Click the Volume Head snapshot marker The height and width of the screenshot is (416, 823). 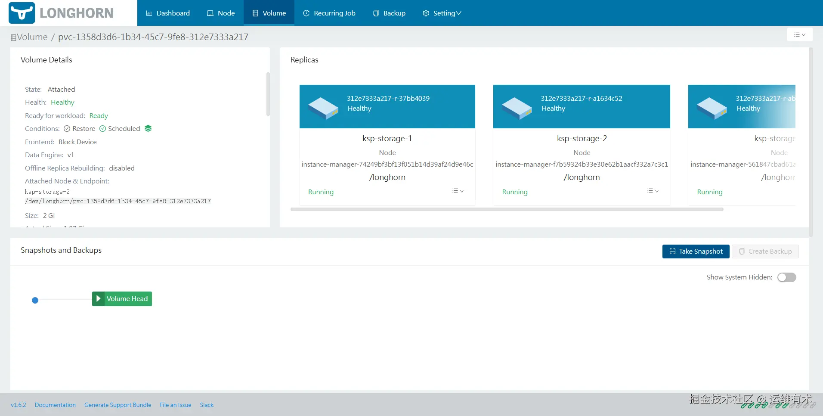(122, 299)
